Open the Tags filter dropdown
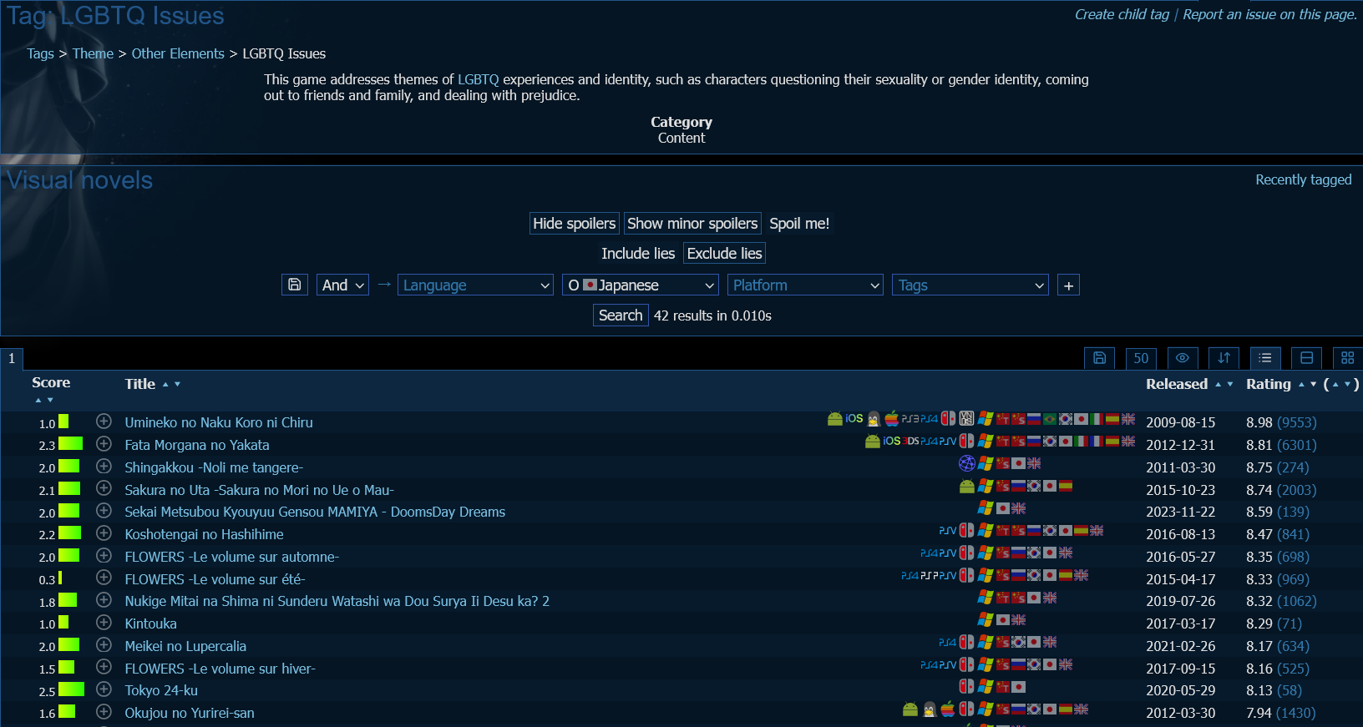1363x727 pixels. [970, 285]
